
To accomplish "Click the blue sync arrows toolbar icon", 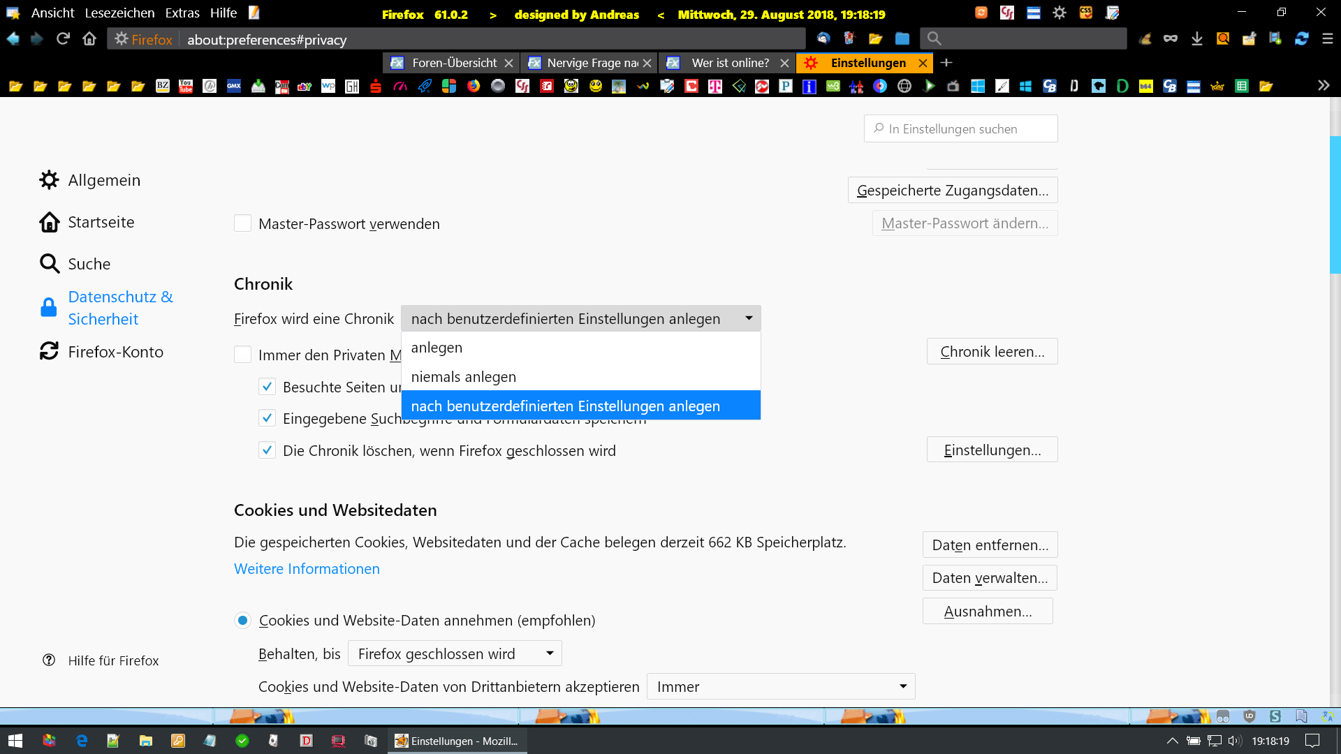I will click(x=1301, y=39).
